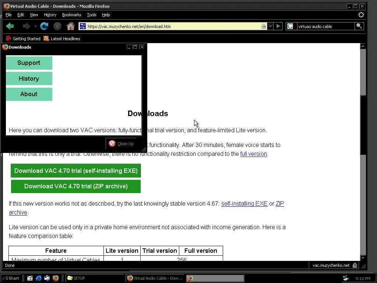Click the page scrollbar down arrow
Screen dimensions: 377x283
[363, 258]
